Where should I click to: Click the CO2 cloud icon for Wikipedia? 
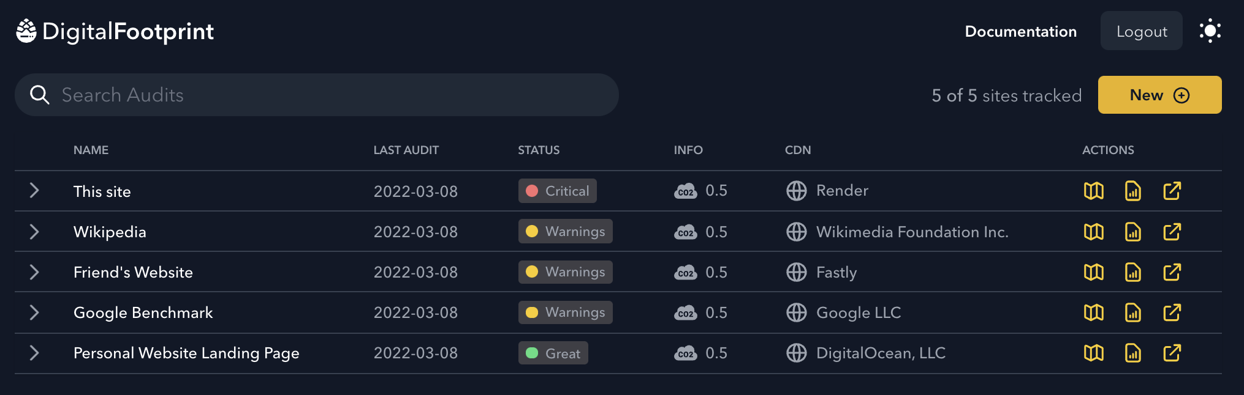tap(686, 232)
